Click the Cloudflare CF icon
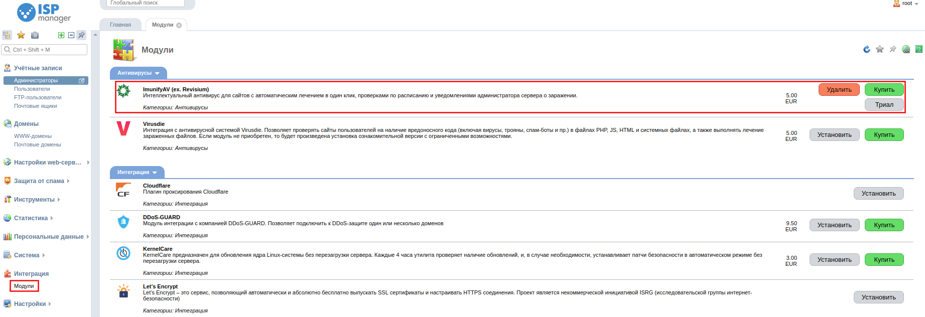The height and width of the screenshot is (317, 925). 123,190
